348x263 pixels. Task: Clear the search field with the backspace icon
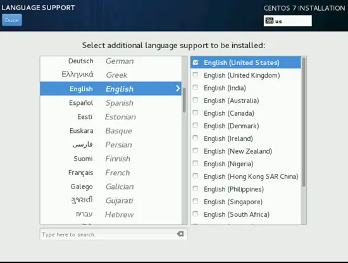pos(180,234)
